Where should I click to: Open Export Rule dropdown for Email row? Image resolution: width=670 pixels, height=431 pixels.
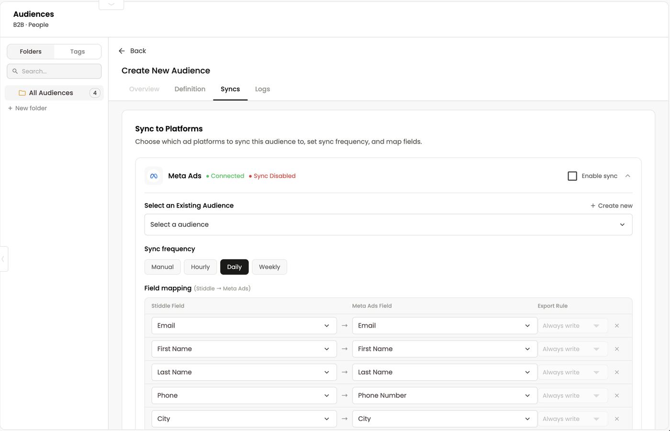pyautogui.click(x=573, y=326)
